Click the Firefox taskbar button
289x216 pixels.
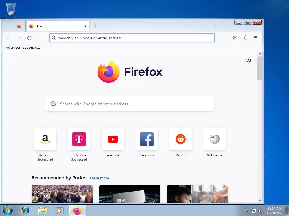78,210
